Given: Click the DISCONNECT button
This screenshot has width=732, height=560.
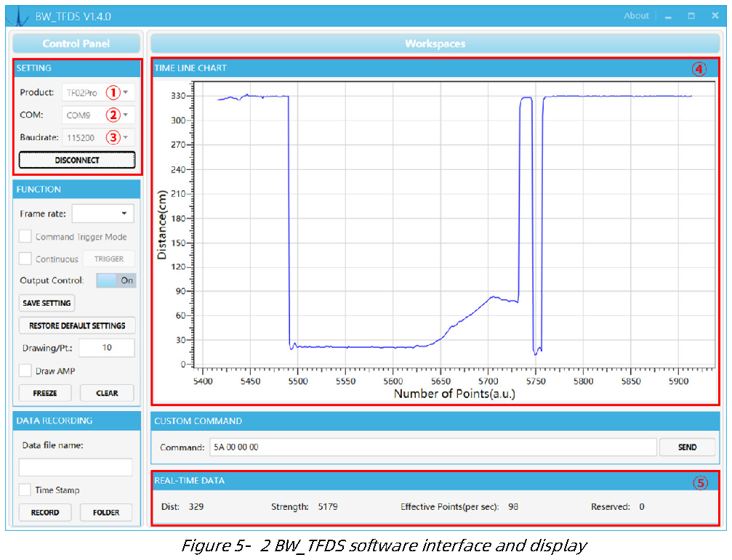Looking at the screenshot, I should tap(77, 160).
